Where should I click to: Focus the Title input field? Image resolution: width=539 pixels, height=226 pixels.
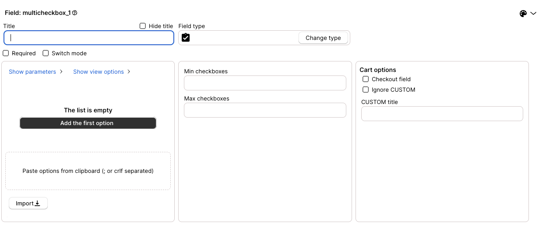[x=89, y=38]
